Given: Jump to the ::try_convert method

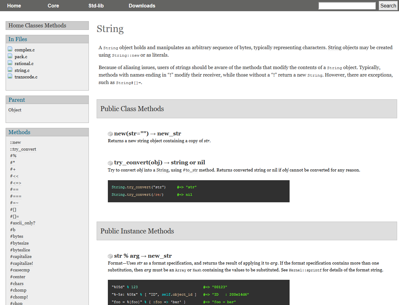Looking at the screenshot, I should point(23,149).
